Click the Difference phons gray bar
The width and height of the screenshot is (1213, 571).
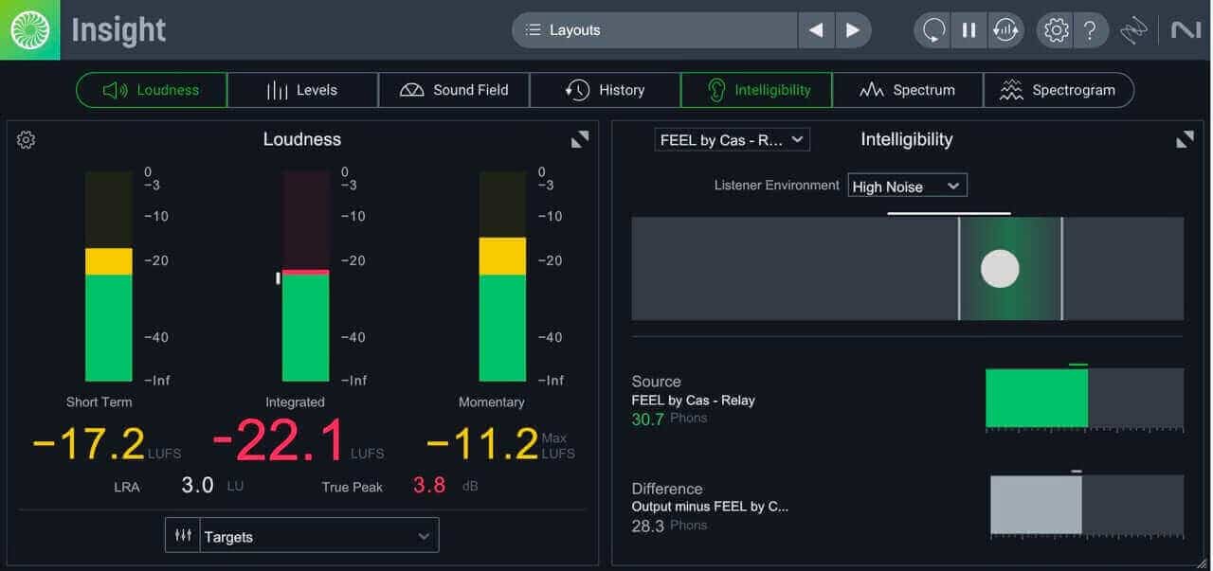pyautogui.click(x=1036, y=505)
